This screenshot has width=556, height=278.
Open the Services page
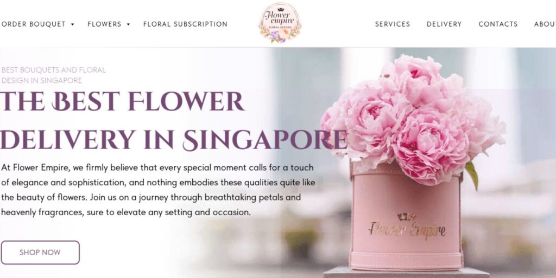pos(393,24)
